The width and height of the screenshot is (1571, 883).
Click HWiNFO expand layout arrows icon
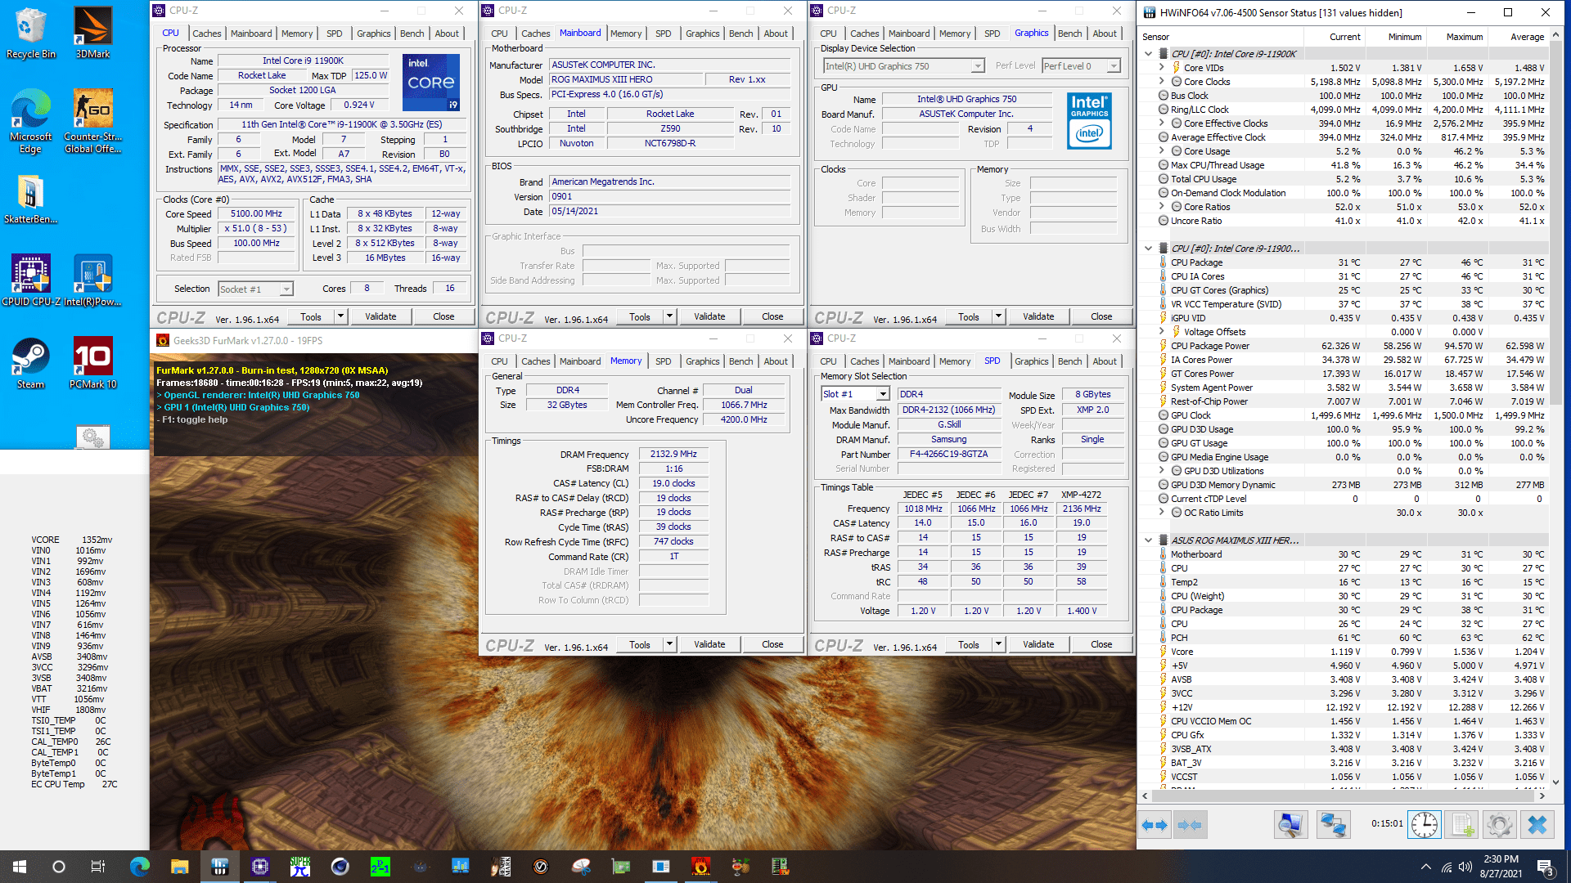tap(1154, 826)
